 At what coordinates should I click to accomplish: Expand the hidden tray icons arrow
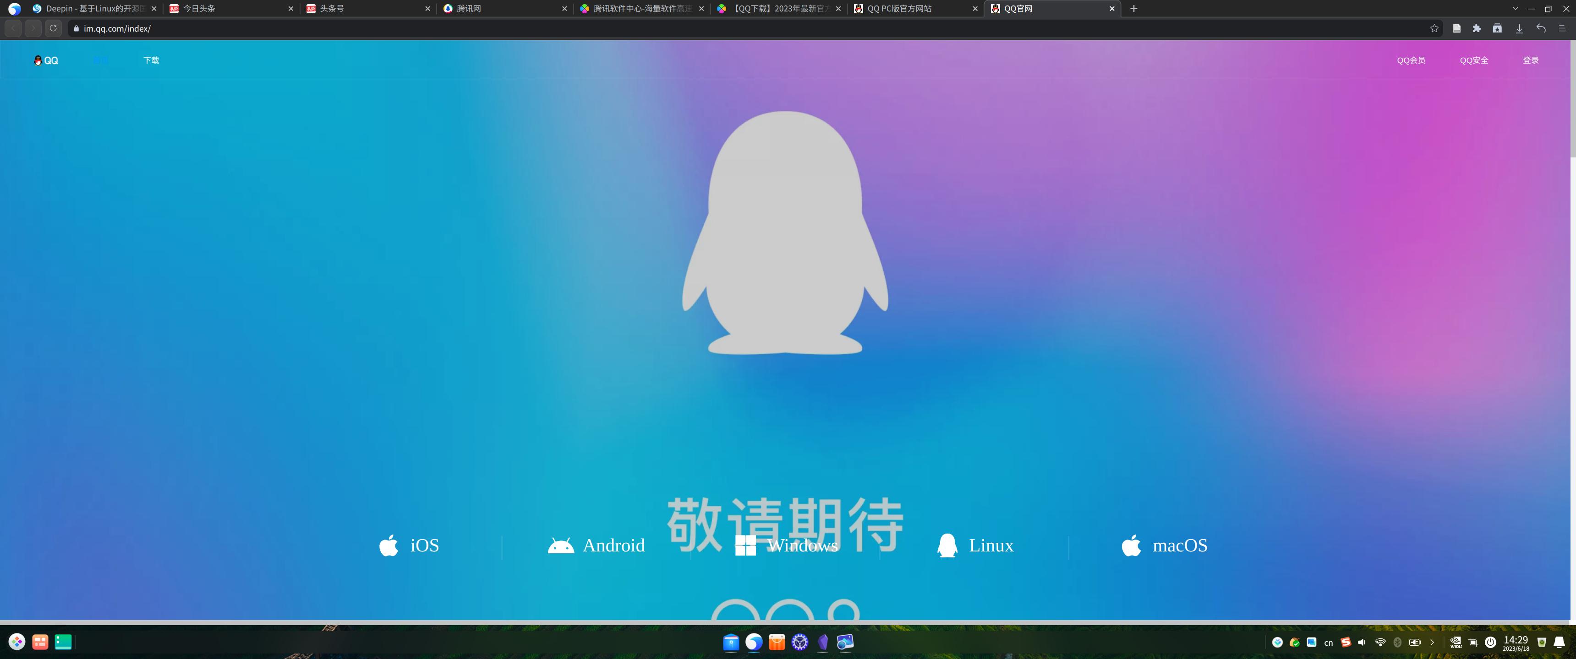[x=1433, y=643]
